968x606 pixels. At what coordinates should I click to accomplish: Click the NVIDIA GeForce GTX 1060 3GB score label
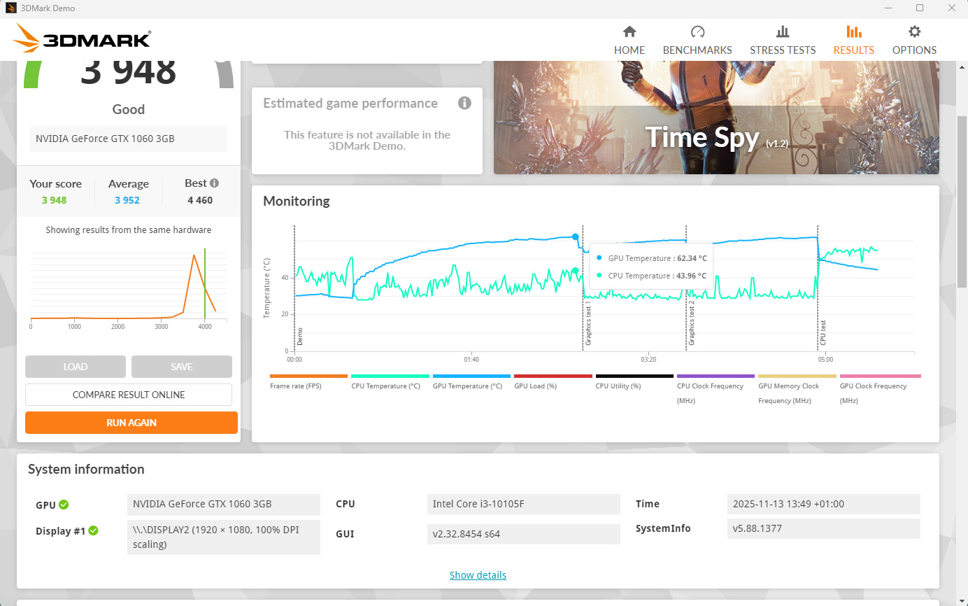(129, 139)
